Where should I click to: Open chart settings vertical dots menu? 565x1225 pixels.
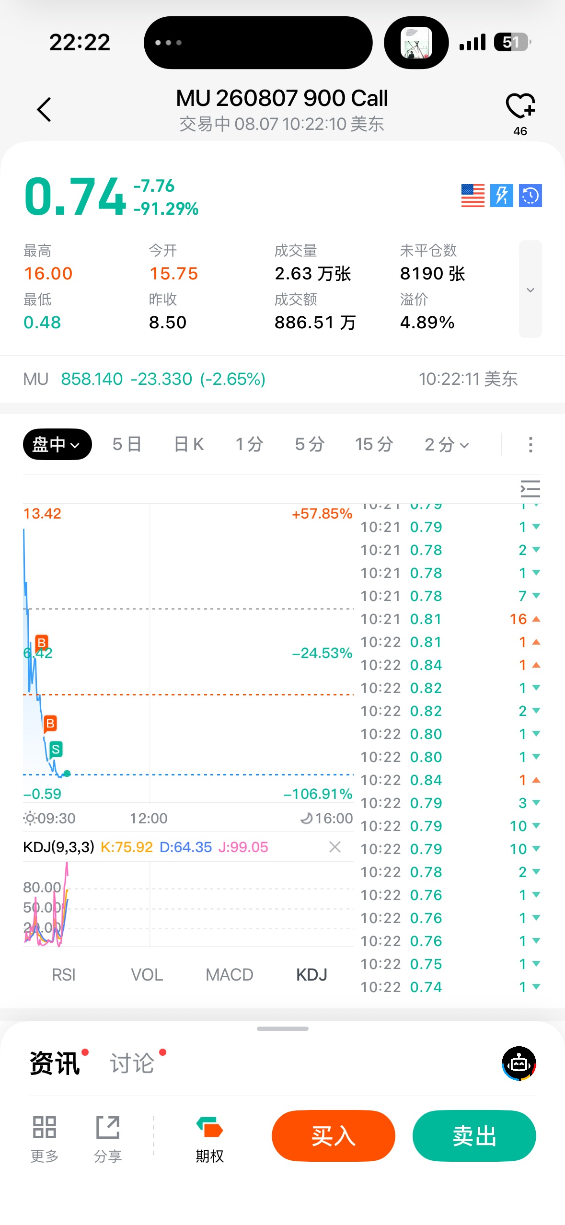point(530,444)
